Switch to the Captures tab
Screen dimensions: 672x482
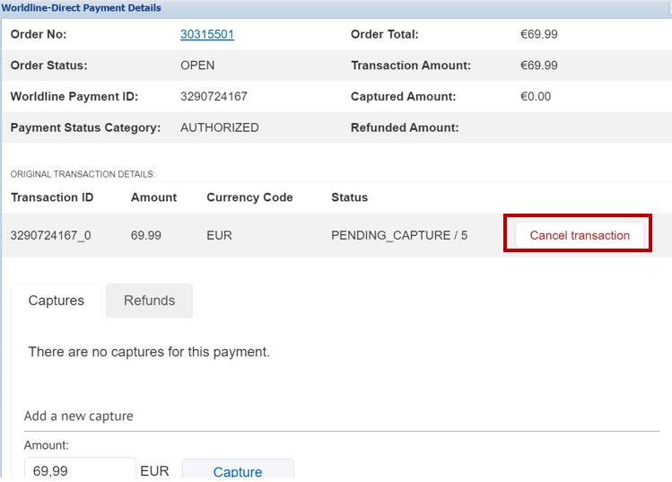coord(57,301)
